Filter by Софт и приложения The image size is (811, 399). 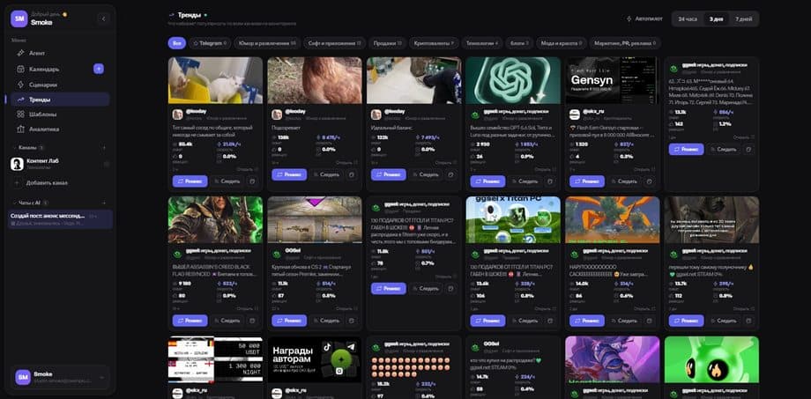tap(334, 43)
